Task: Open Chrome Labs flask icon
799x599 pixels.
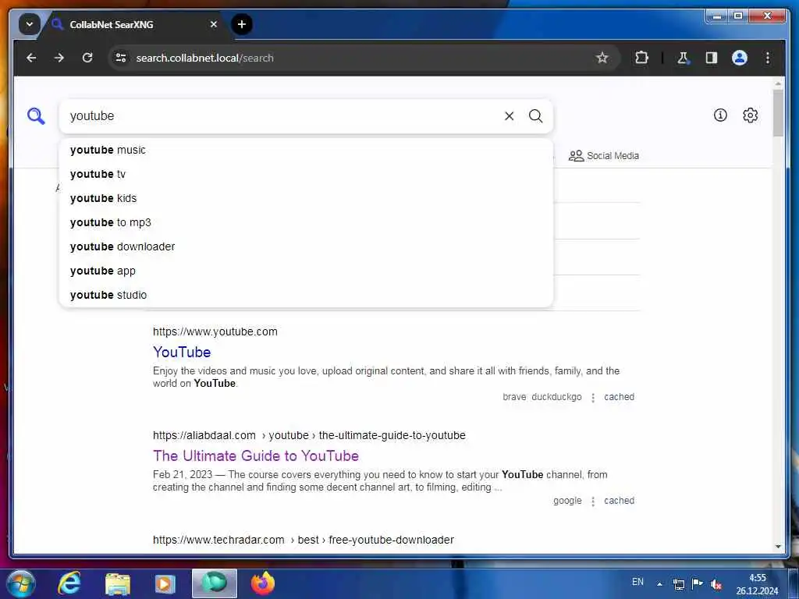Action: coord(683,58)
